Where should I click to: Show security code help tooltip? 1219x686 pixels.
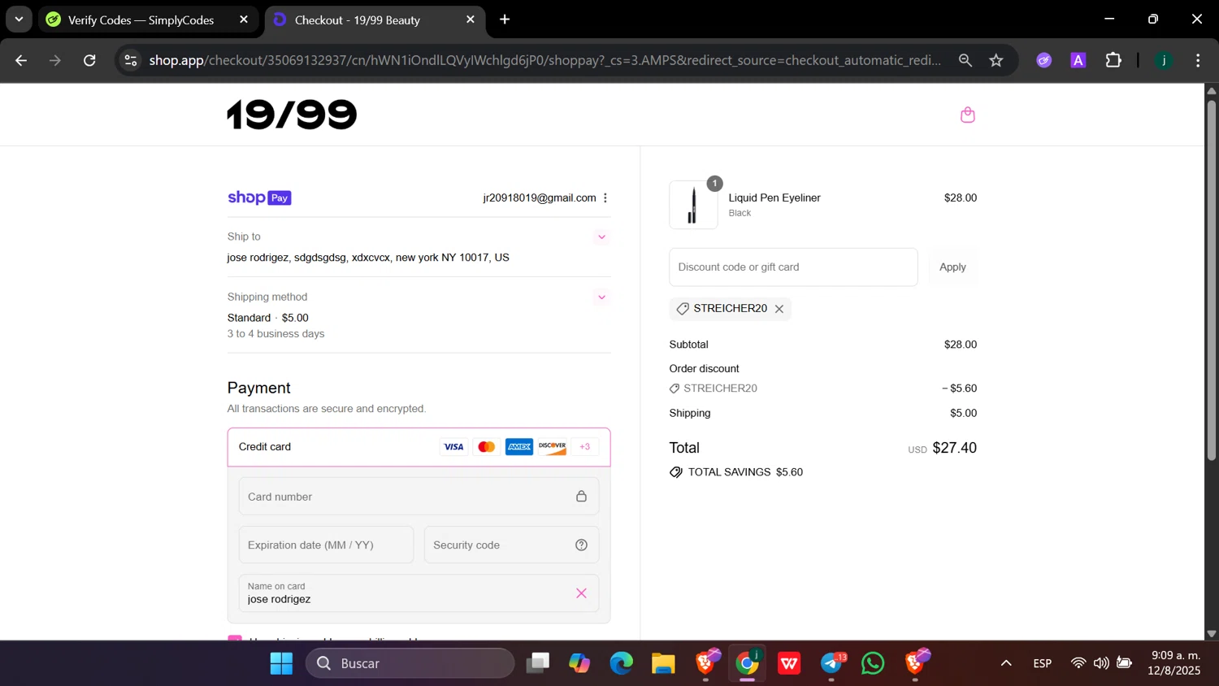click(581, 545)
